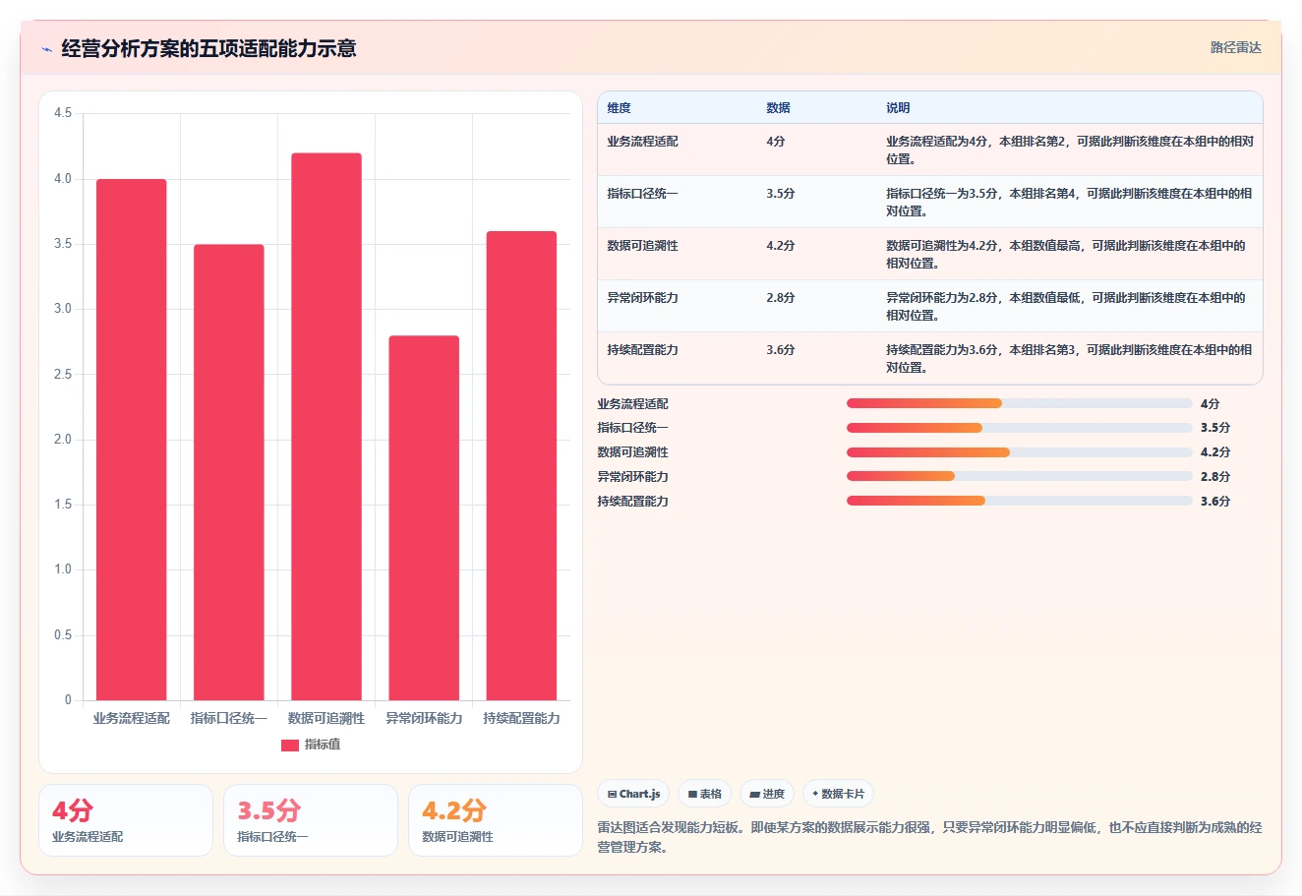Click the 数据可追溯性 x-axis label
Screen dimensions: 1302x896
click(x=326, y=719)
